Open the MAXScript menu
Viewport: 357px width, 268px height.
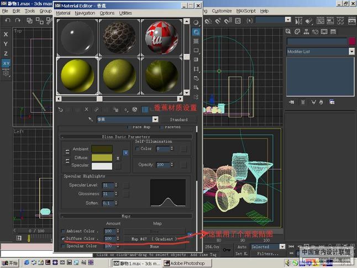pos(246,10)
